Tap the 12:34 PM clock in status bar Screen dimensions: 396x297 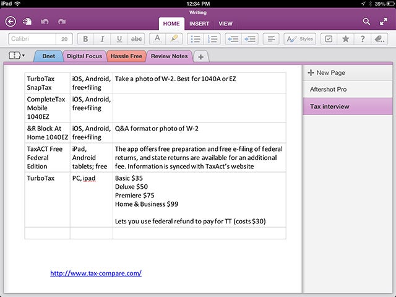click(x=198, y=4)
